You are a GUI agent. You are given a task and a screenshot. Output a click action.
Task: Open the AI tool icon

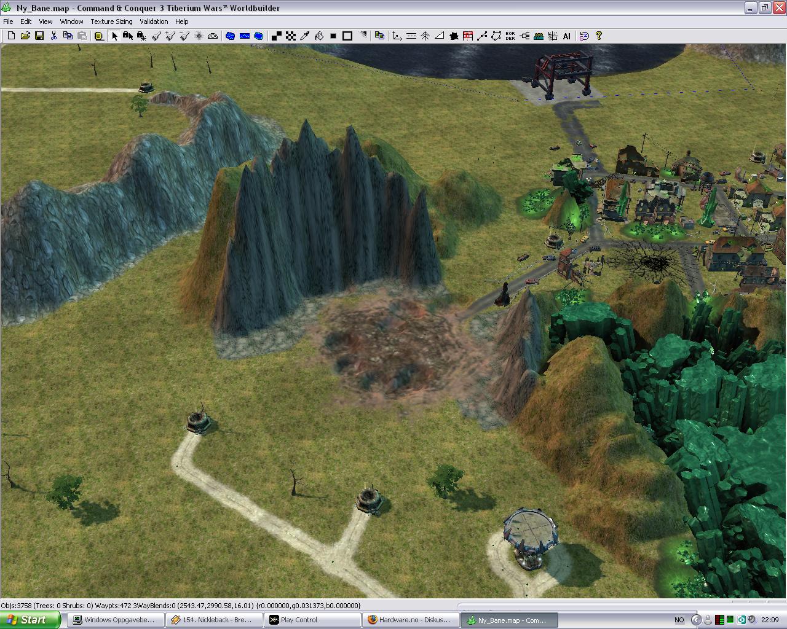(x=567, y=36)
